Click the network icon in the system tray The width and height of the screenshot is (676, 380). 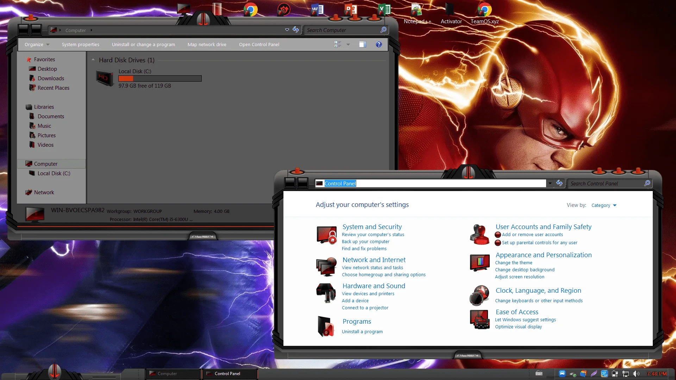[625, 374]
